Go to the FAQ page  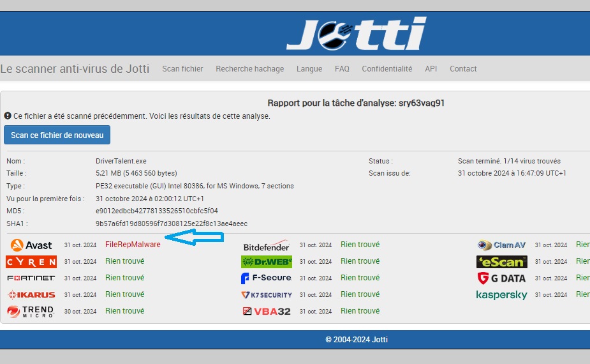342,68
